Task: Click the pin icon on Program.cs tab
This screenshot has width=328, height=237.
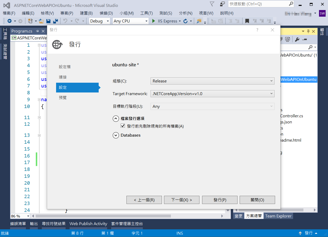Action: [37, 31]
